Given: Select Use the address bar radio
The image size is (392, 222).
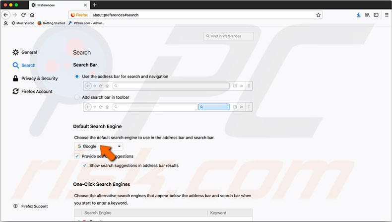Looking at the screenshot, I should tap(77, 76).
